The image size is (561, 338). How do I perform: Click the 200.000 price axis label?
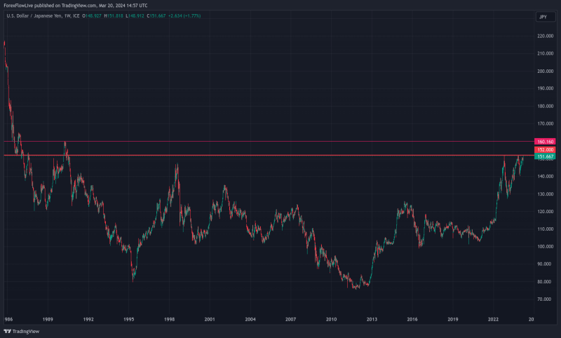point(546,72)
